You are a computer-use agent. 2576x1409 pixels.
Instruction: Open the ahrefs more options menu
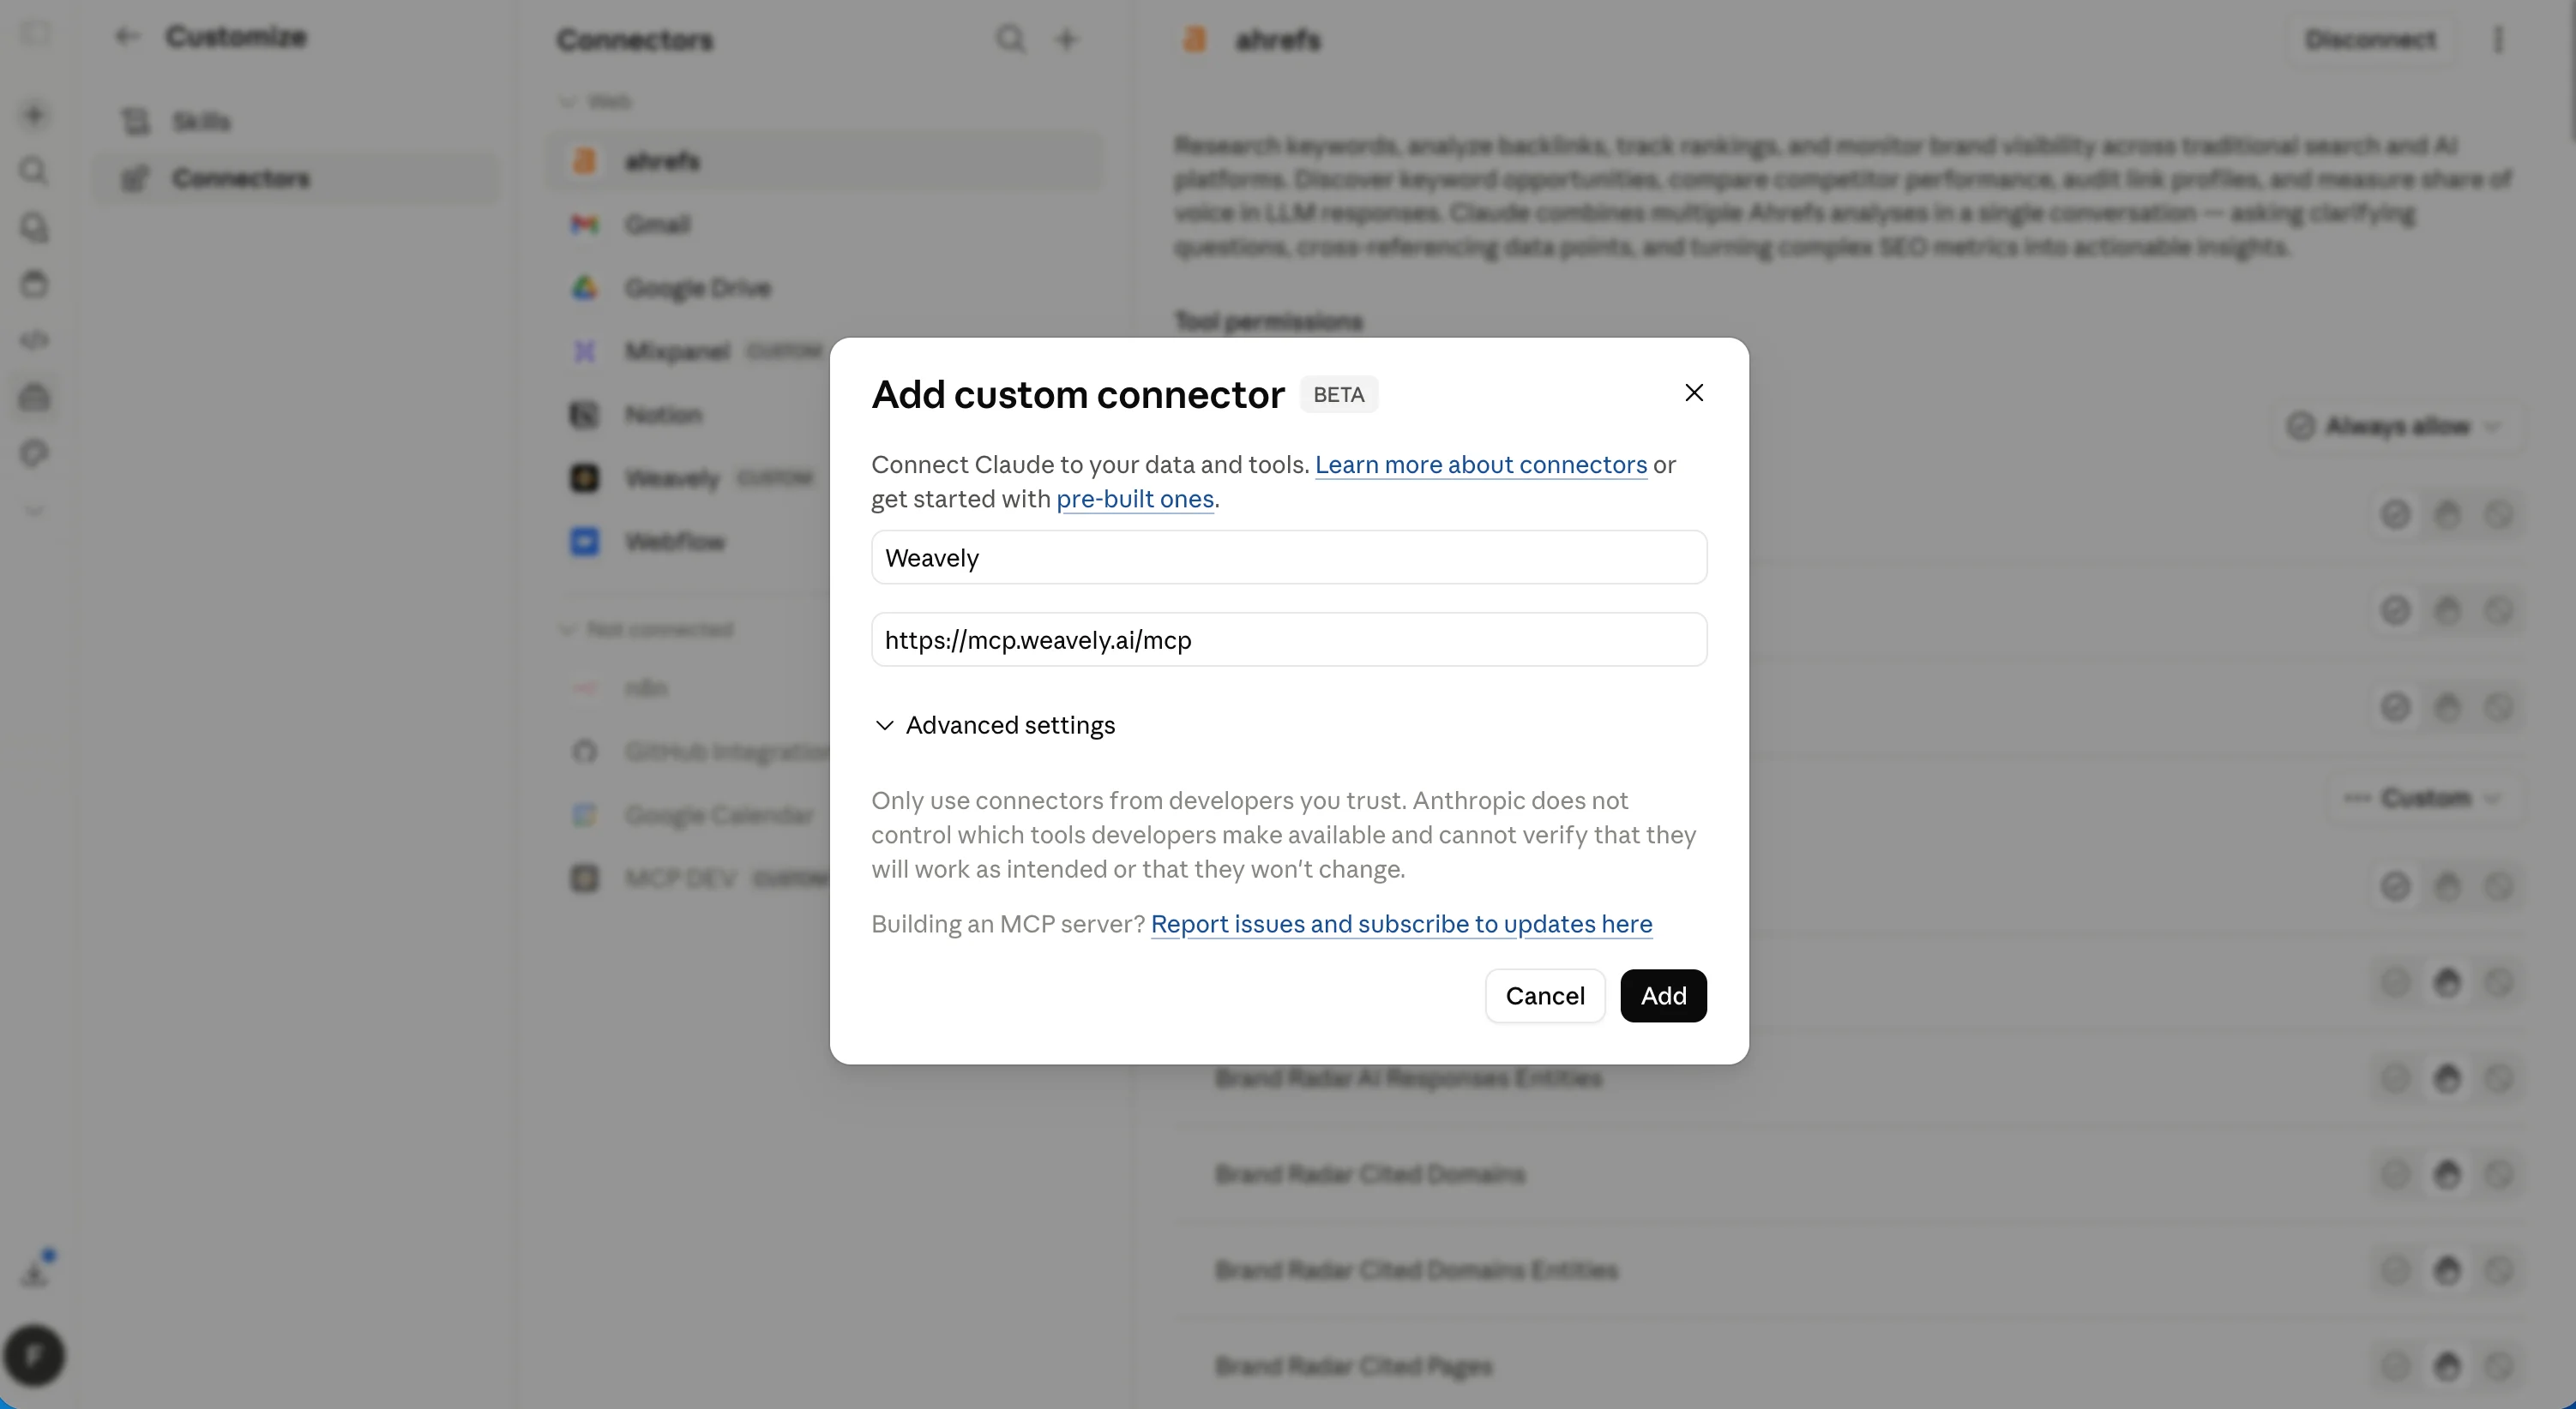point(2499,39)
